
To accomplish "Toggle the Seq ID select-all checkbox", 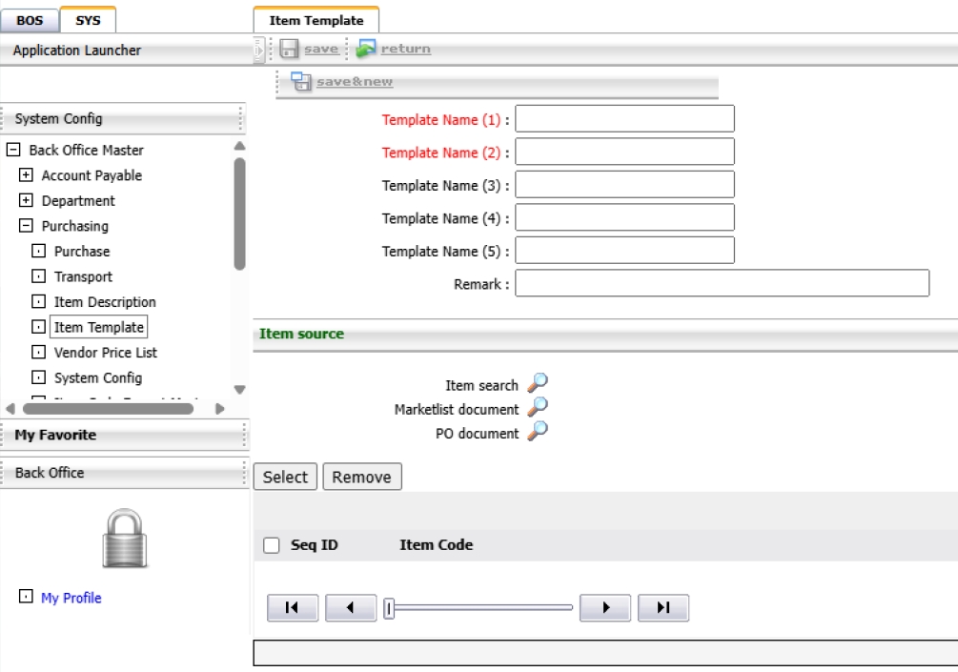I will [x=272, y=545].
